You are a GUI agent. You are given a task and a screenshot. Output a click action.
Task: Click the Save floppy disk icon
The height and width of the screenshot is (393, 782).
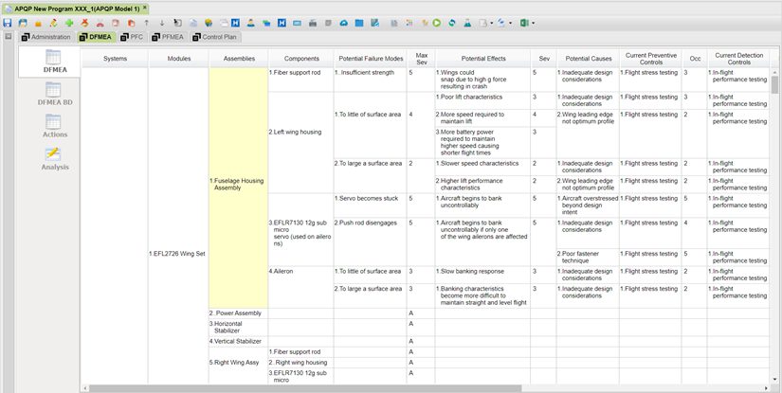coord(8,22)
